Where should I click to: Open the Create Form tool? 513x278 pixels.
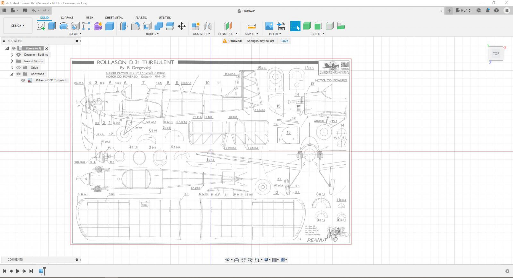coord(98,26)
